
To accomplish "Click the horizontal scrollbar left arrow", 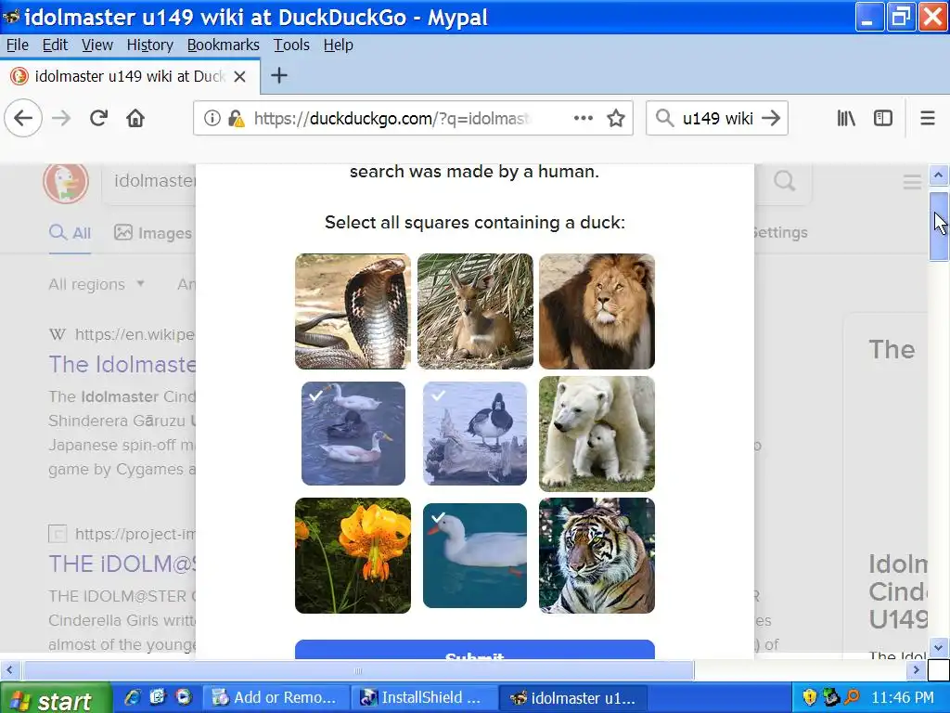I will [x=9, y=670].
